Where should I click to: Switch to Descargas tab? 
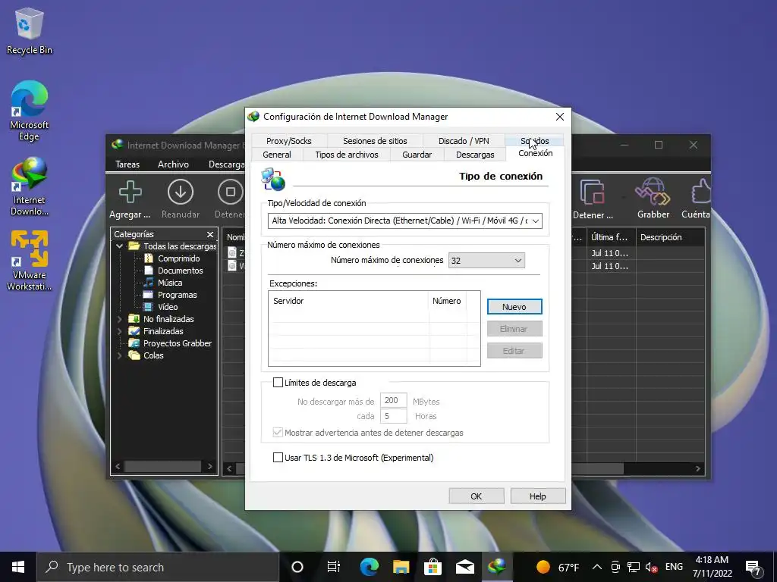click(475, 155)
